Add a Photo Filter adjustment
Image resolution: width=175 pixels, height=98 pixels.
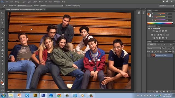pyautogui.click(x=161, y=35)
